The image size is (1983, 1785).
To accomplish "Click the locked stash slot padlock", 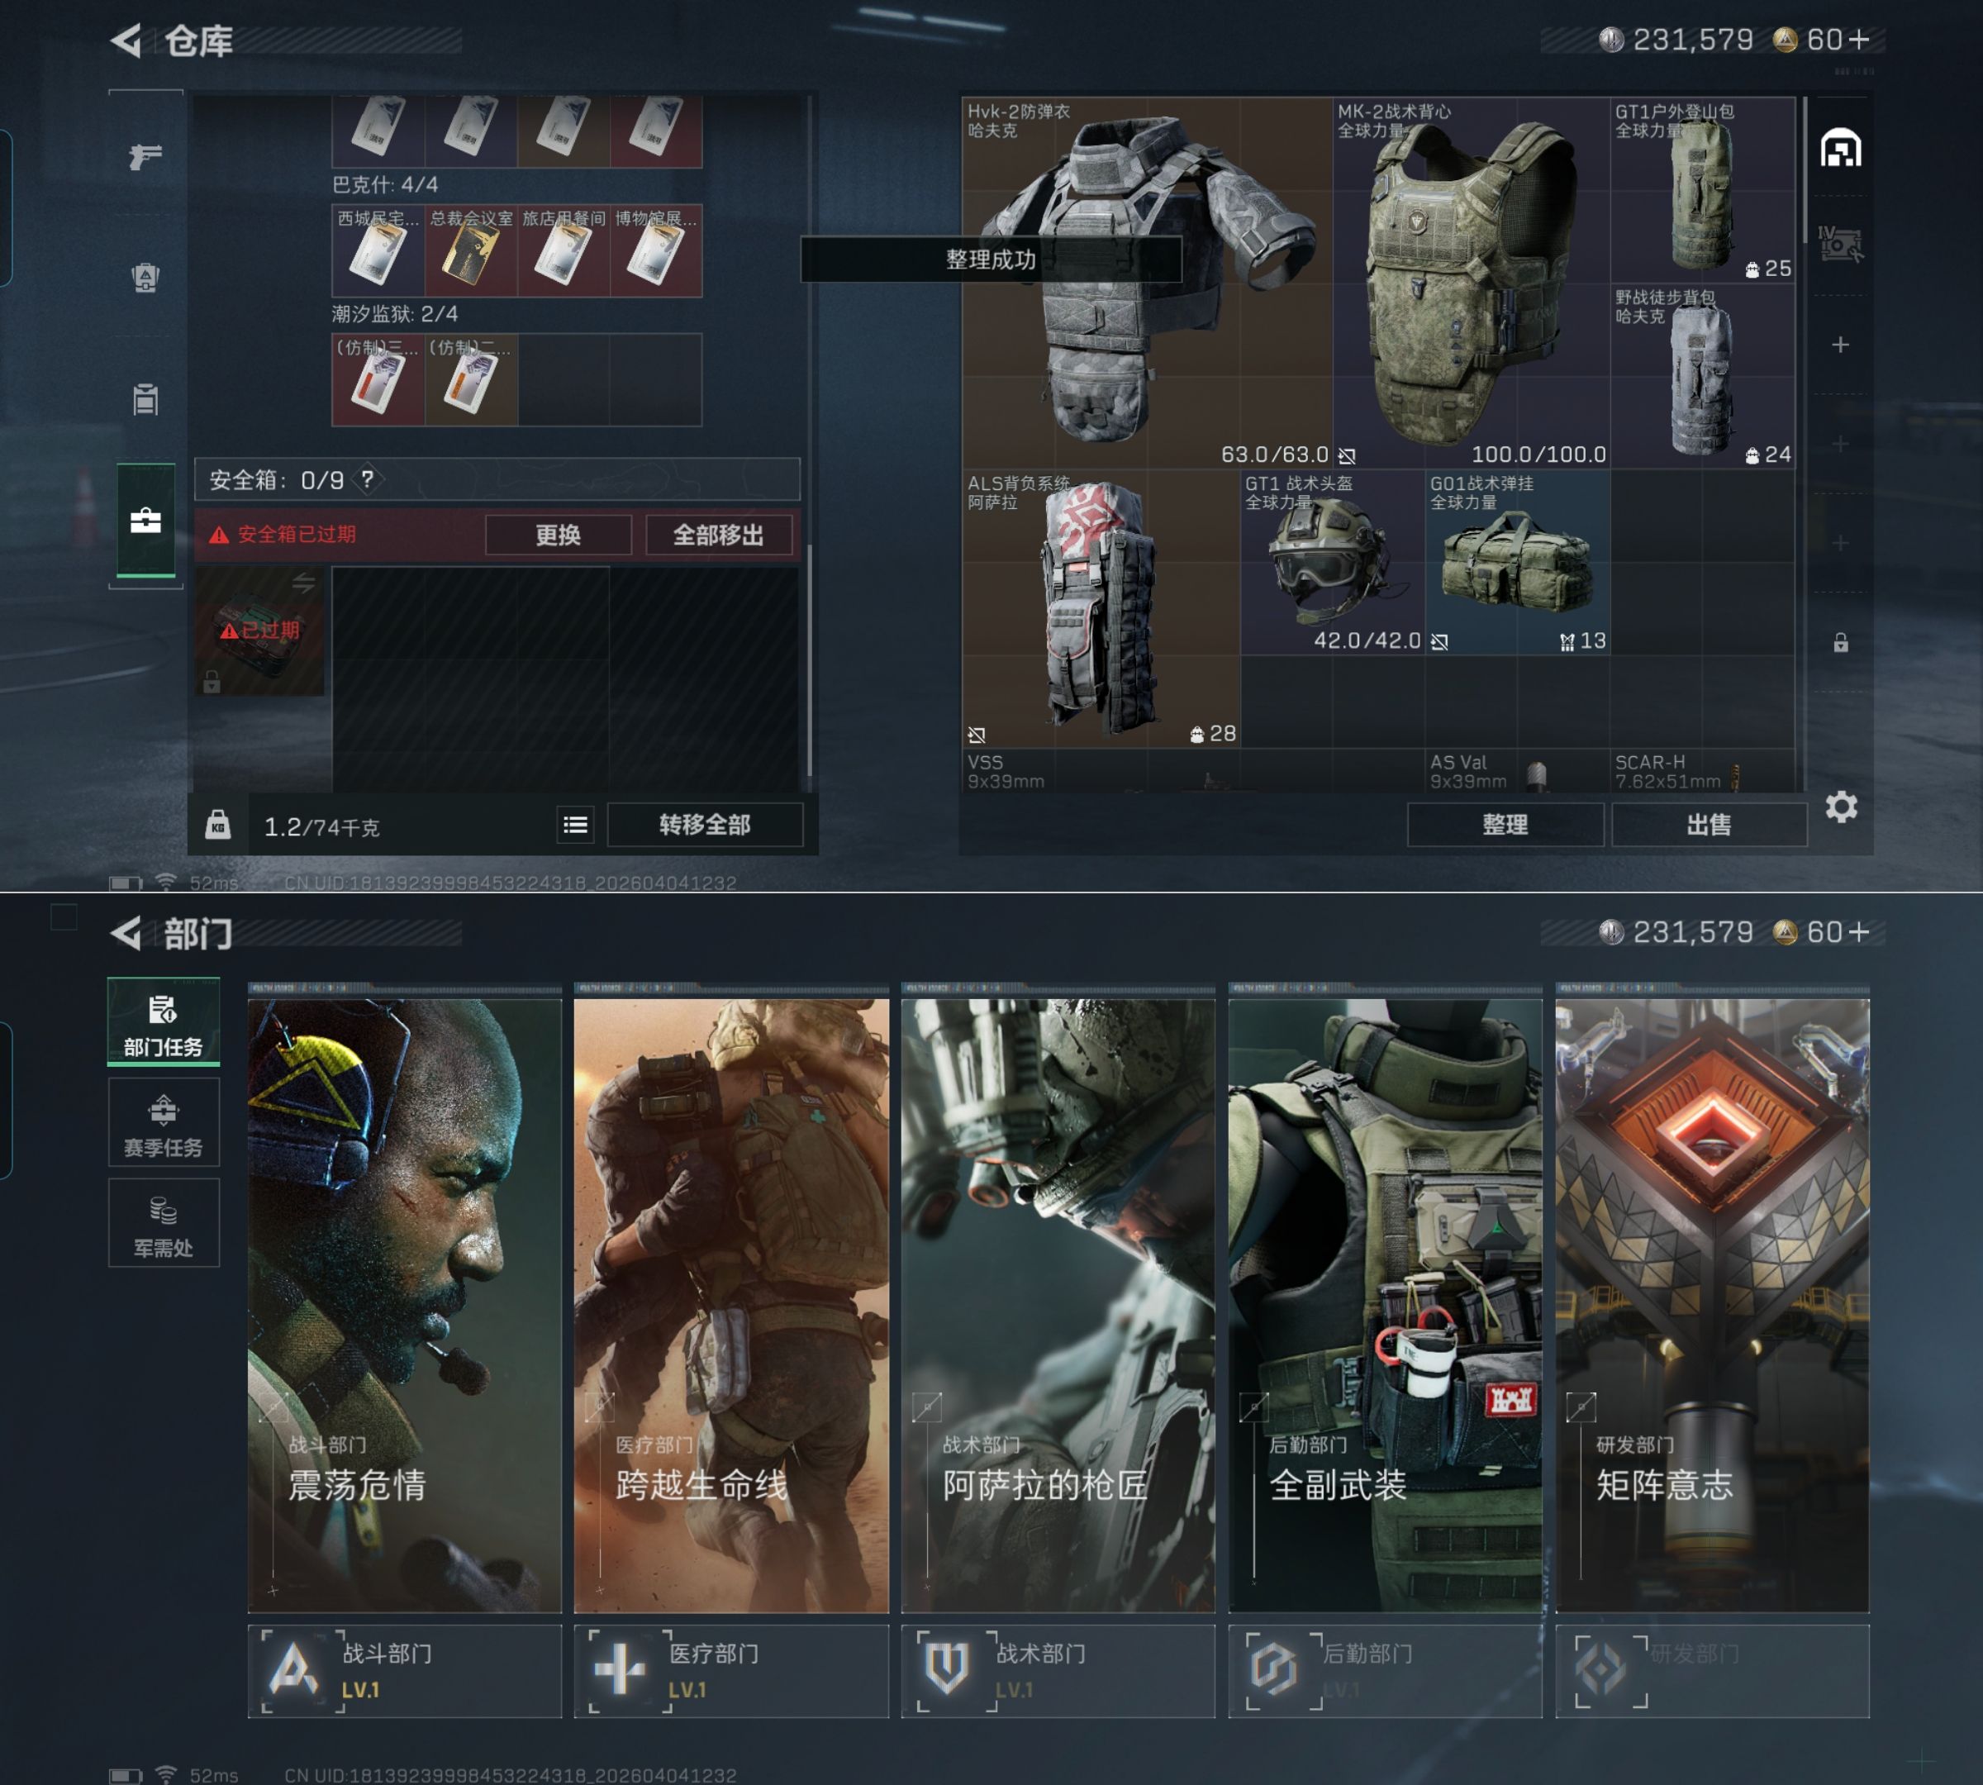I will pos(1841,642).
